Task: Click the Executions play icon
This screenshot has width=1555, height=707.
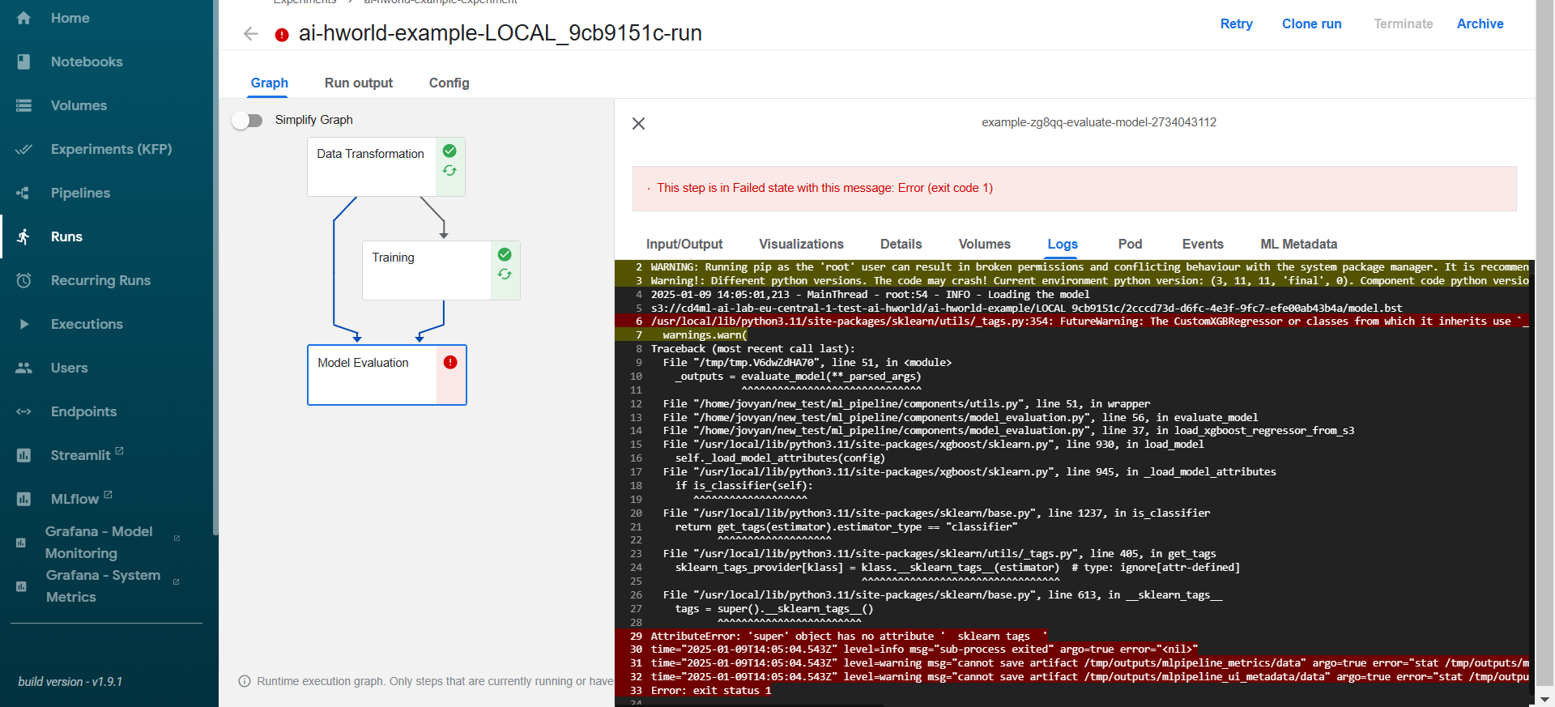Action: [23, 324]
